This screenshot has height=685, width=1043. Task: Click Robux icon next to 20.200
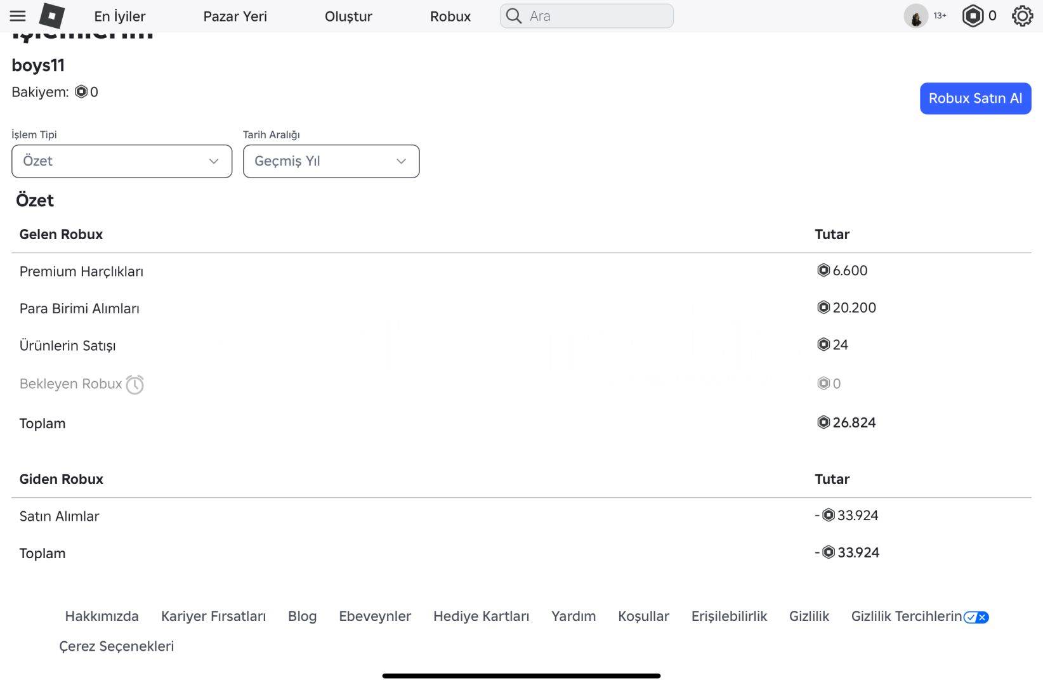[x=823, y=308]
